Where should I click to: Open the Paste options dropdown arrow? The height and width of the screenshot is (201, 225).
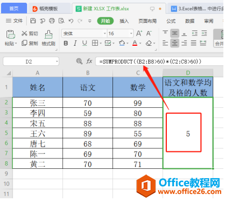click(x=16, y=44)
